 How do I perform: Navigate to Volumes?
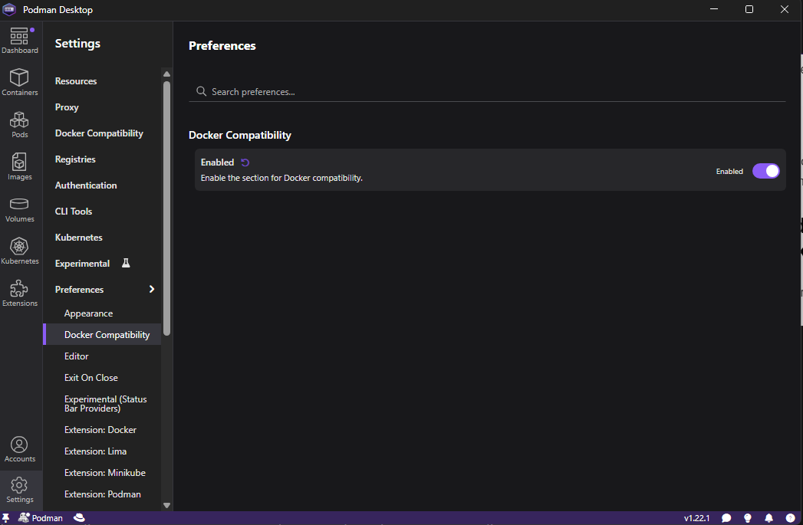19,209
